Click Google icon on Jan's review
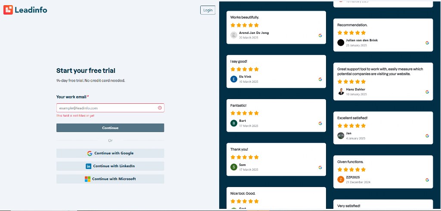 [427, 136]
